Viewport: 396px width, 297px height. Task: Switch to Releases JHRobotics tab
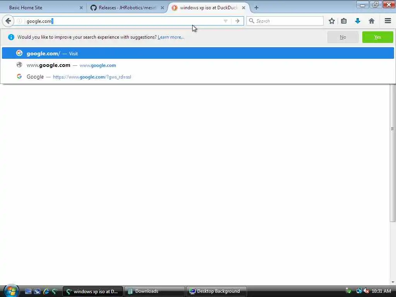(x=128, y=8)
